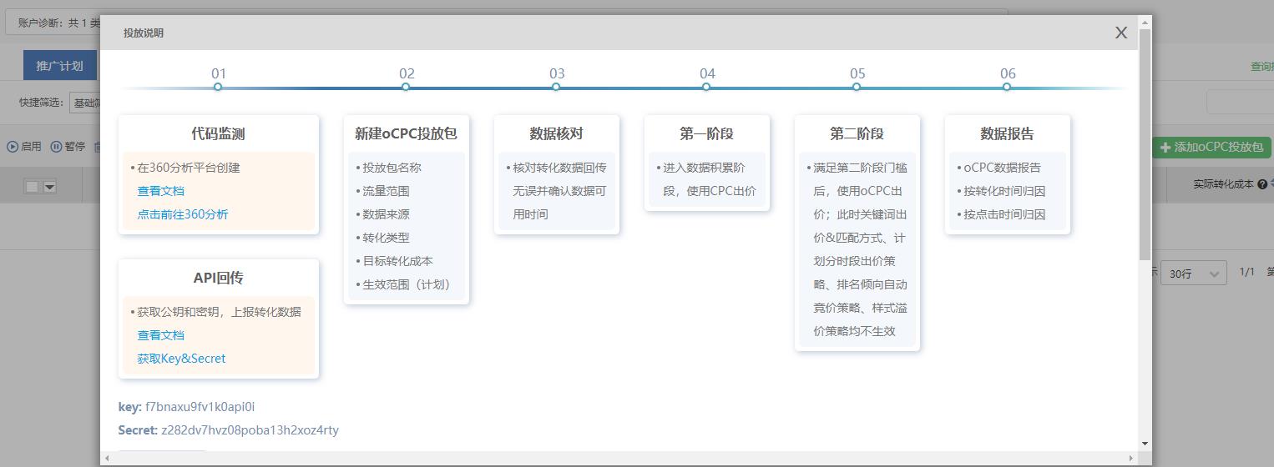Screen dimensions: 1274x467
Task: Click the 按转化时间归因 list item
Action: coord(1004,191)
